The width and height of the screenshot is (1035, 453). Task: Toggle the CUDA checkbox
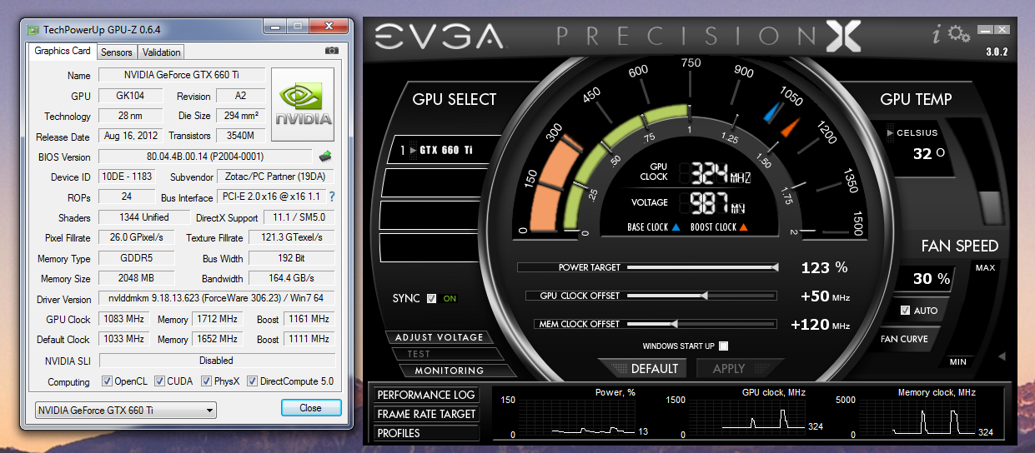[x=160, y=381]
